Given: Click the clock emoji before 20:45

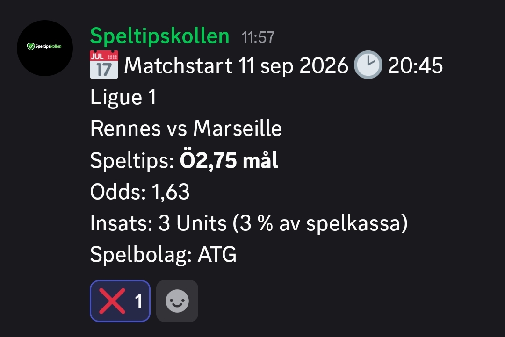Looking at the screenshot, I should [x=368, y=65].
